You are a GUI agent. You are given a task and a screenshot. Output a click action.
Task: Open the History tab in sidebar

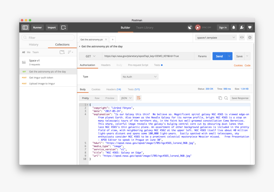click(33, 45)
